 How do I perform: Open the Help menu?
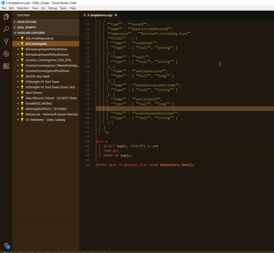pyautogui.click(x=73, y=8)
